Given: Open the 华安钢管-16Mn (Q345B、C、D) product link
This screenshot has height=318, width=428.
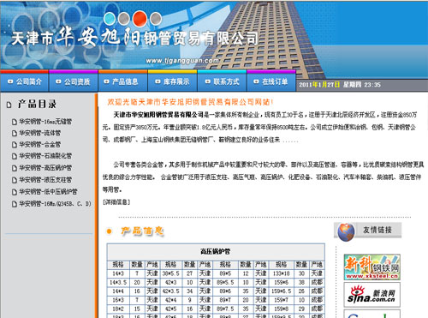Looking at the screenshot, I should [x=55, y=204].
